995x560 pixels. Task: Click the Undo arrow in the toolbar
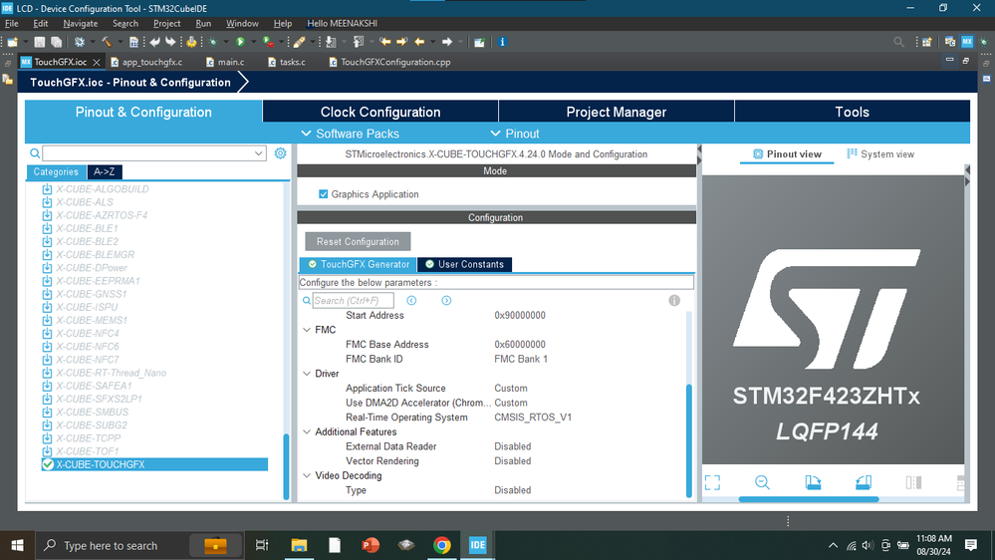tap(154, 42)
